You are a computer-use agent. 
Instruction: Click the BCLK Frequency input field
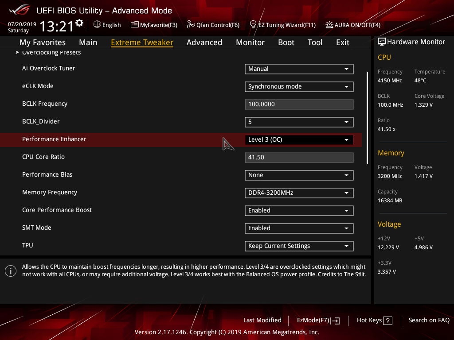click(299, 104)
